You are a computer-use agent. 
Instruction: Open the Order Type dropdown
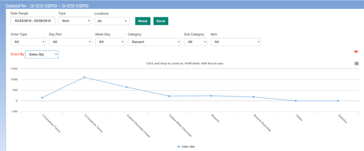tap(28, 42)
